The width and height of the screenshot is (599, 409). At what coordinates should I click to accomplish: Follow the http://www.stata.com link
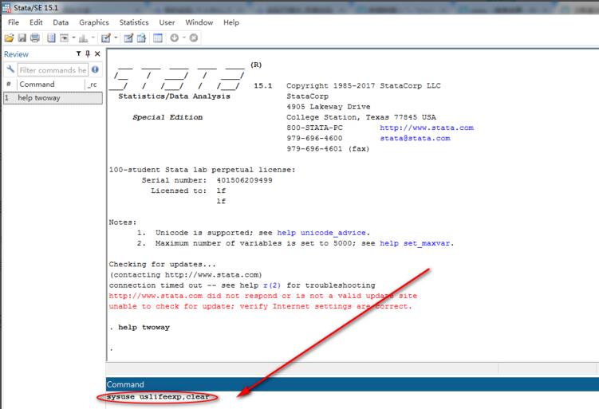(x=427, y=128)
